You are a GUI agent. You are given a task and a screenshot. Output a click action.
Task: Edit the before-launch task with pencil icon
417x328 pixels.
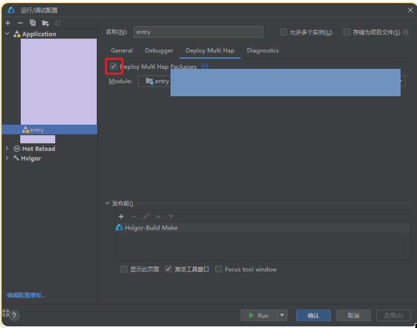click(x=146, y=216)
